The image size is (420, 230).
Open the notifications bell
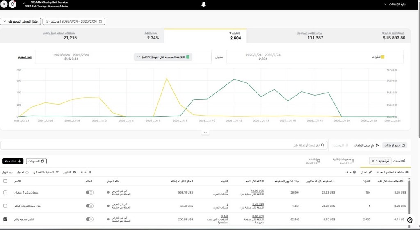[x=13, y=4]
